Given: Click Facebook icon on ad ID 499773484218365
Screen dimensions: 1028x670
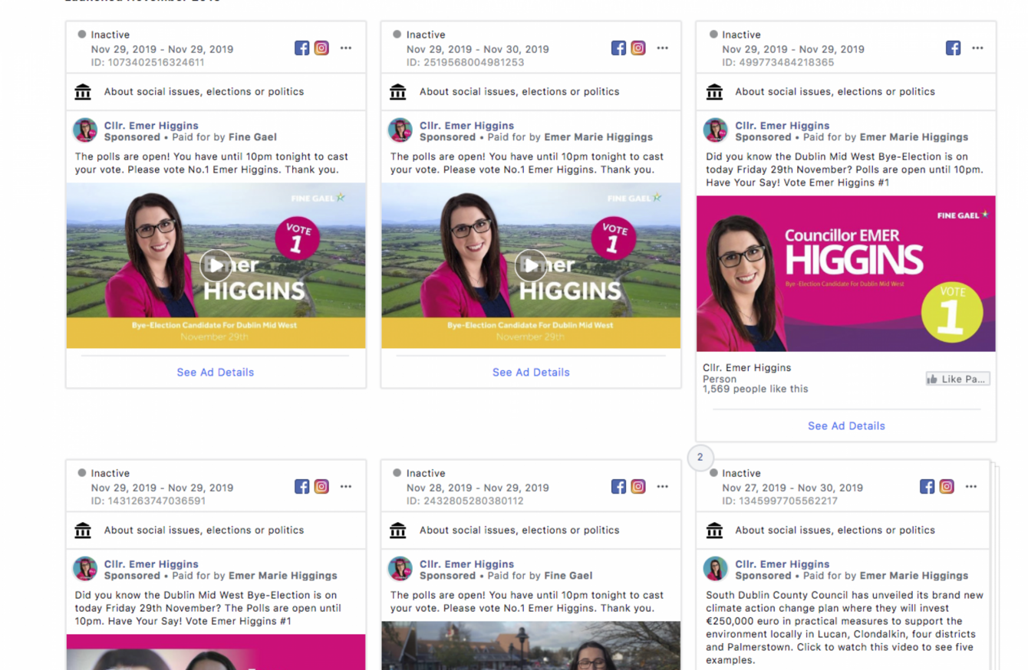Looking at the screenshot, I should click(x=953, y=48).
